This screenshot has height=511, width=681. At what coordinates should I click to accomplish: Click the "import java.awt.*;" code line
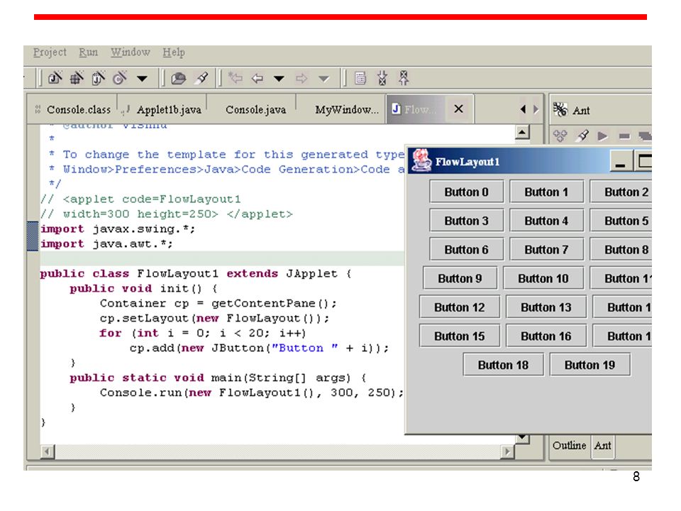click(x=106, y=243)
